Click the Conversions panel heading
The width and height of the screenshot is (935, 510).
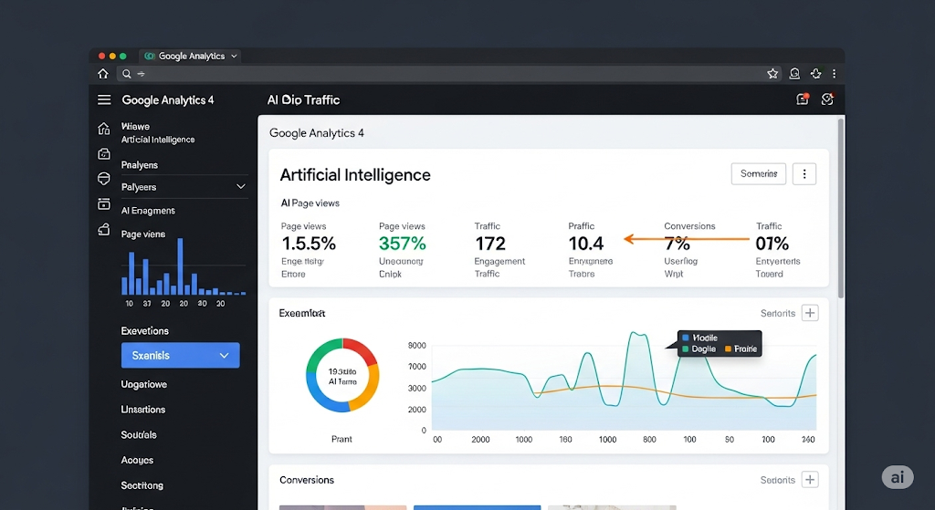pos(307,480)
